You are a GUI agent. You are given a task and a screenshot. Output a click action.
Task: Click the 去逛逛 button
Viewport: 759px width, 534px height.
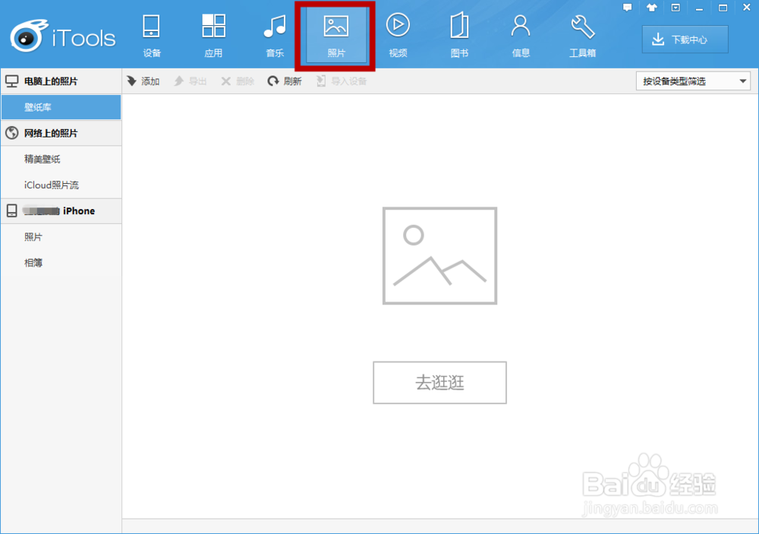(439, 383)
